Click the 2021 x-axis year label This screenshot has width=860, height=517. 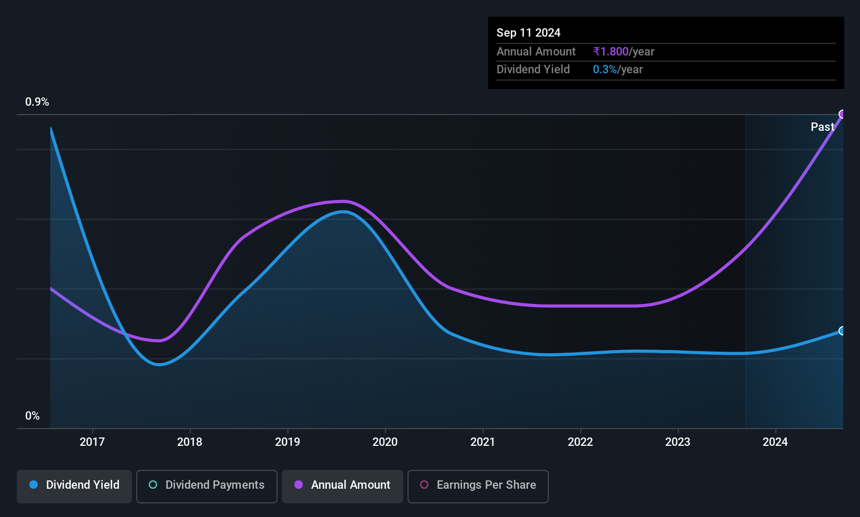click(x=482, y=442)
